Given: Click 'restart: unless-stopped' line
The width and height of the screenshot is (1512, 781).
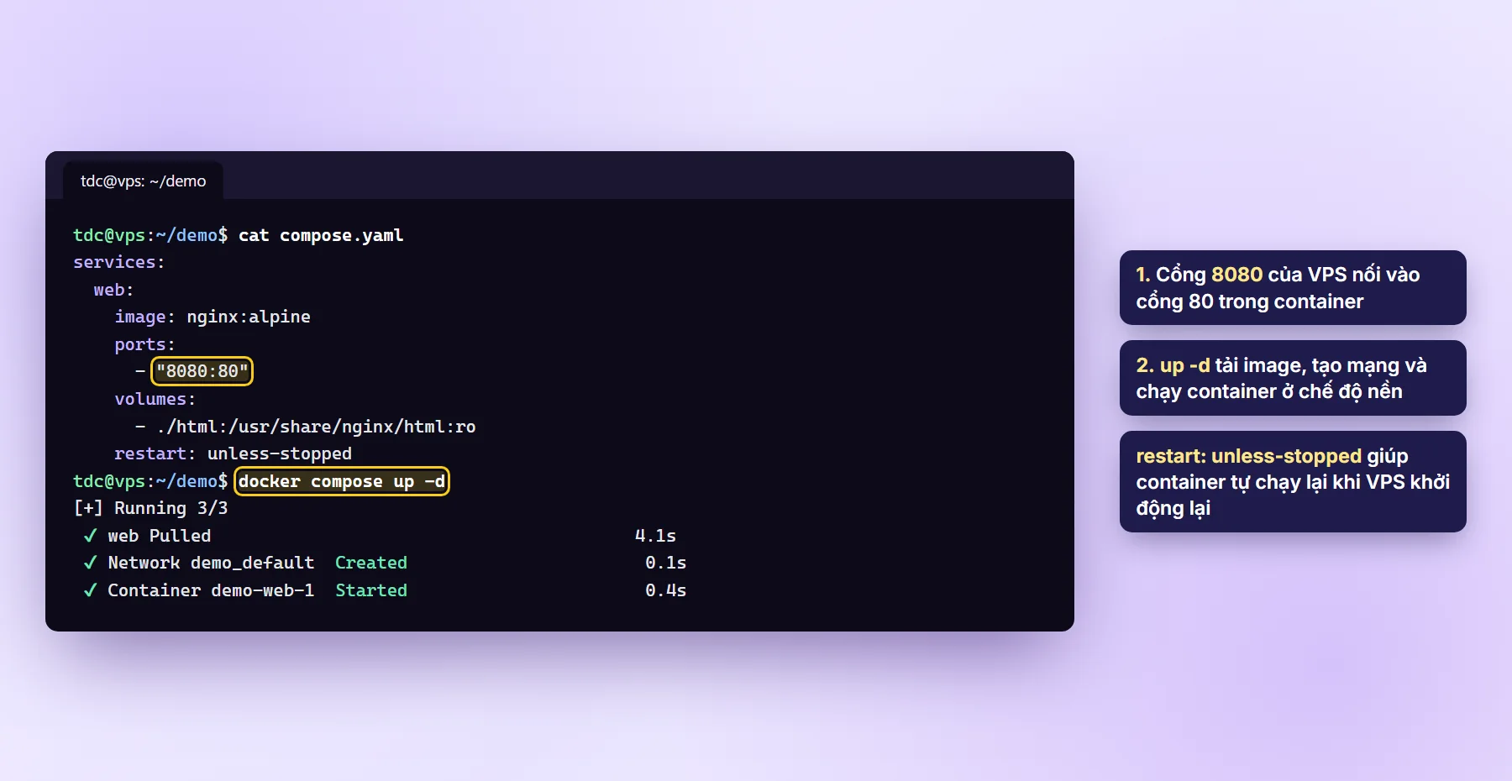Looking at the screenshot, I should pos(233,453).
